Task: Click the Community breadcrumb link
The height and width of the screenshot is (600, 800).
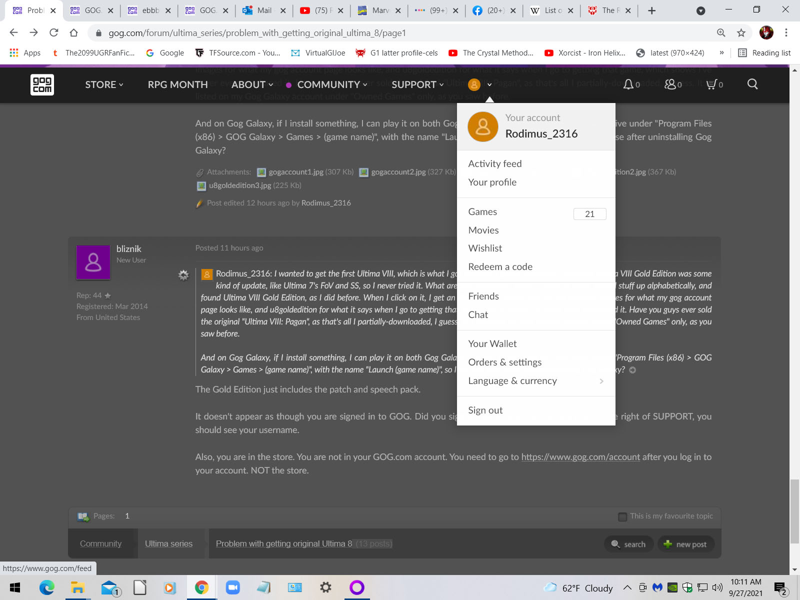Action: click(100, 544)
